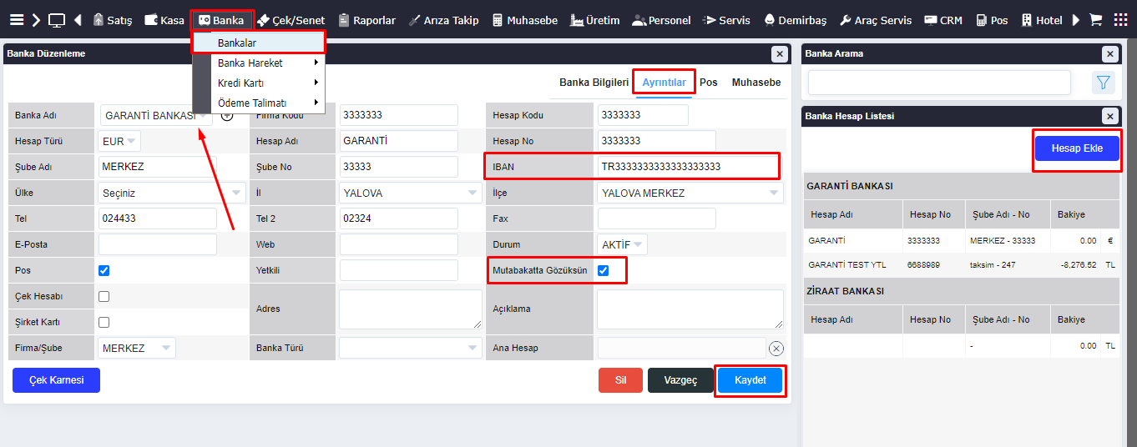Enable the Çek Hesabı checkbox
Image resolution: width=1137 pixels, height=447 pixels.
[x=104, y=296]
